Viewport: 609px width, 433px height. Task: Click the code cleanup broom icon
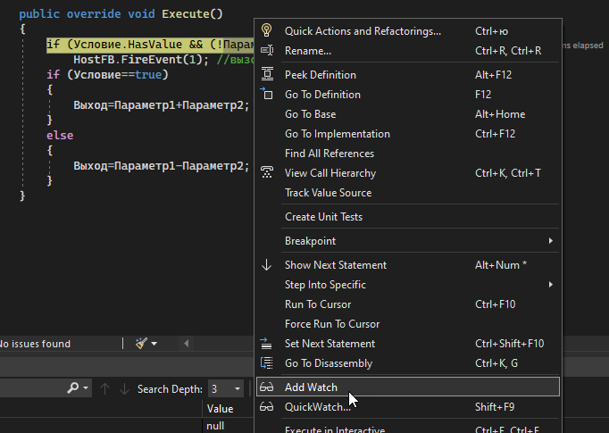click(x=141, y=344)
